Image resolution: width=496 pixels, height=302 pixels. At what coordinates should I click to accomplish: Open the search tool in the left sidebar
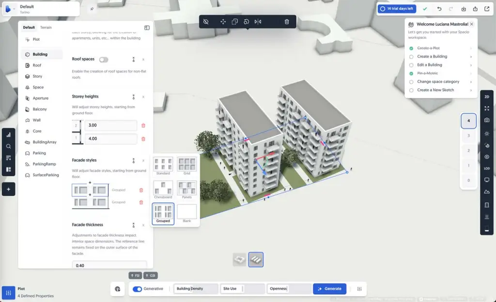point(9,146)
